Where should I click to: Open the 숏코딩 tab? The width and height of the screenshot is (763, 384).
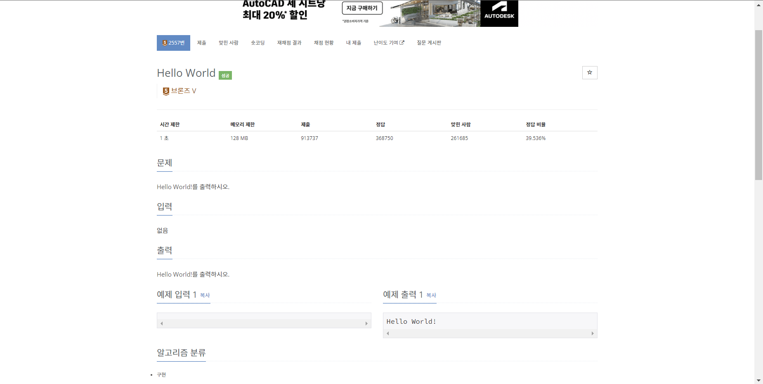(257, 43)
